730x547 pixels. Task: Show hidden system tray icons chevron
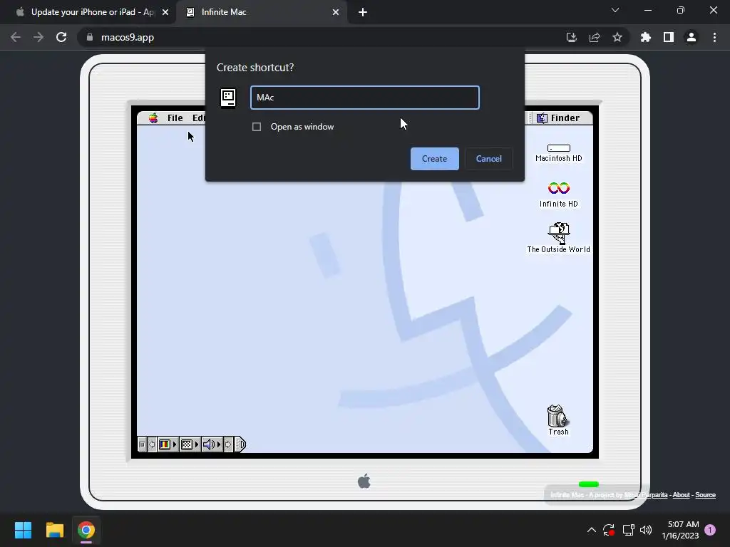591,530
